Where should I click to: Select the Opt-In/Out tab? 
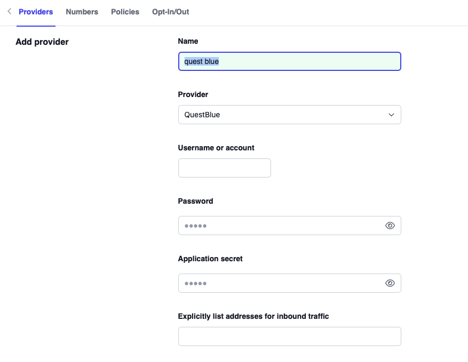point(170,12)
